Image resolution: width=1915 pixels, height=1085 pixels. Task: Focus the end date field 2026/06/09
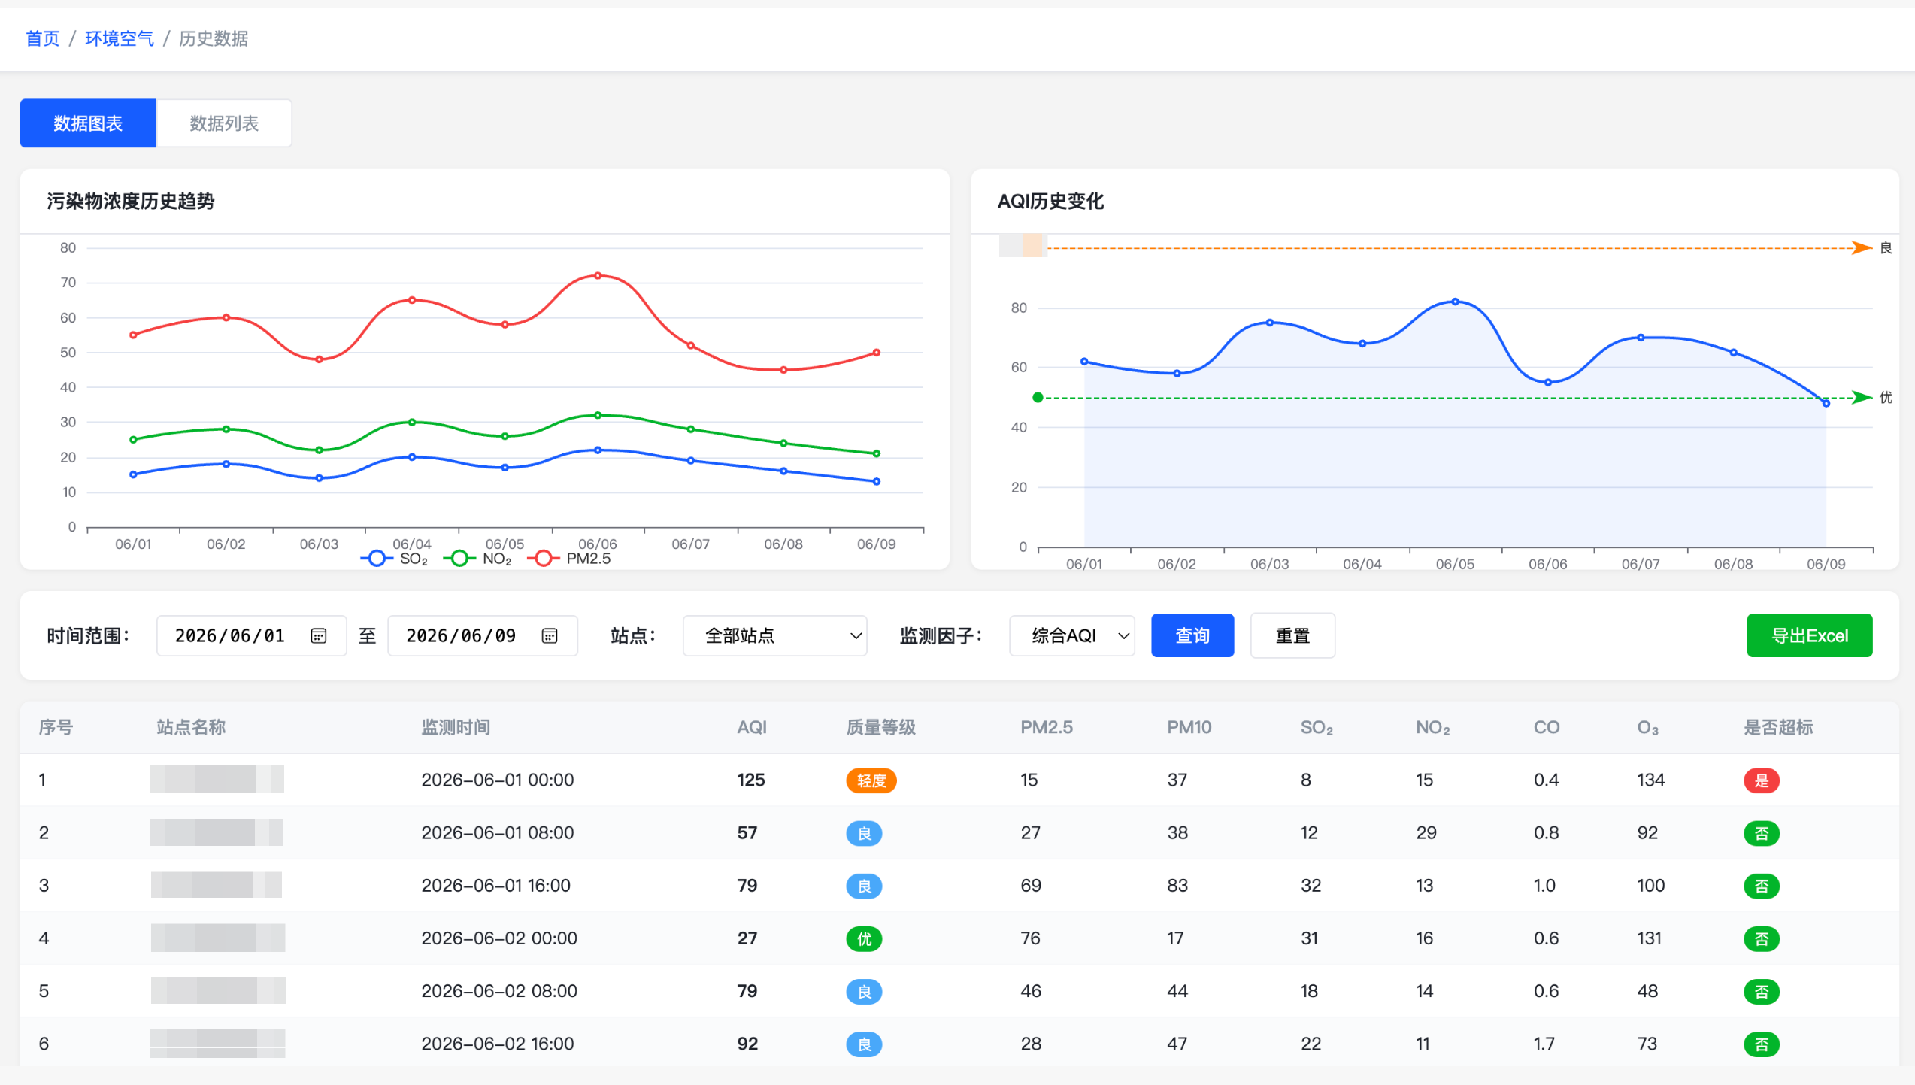coord(483,636)
